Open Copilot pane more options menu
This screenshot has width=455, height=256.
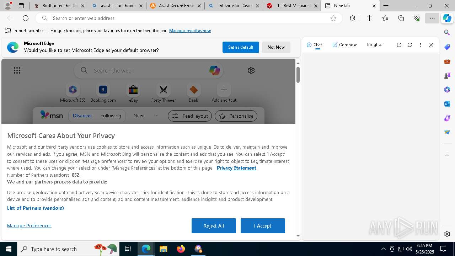pos(421,45)
